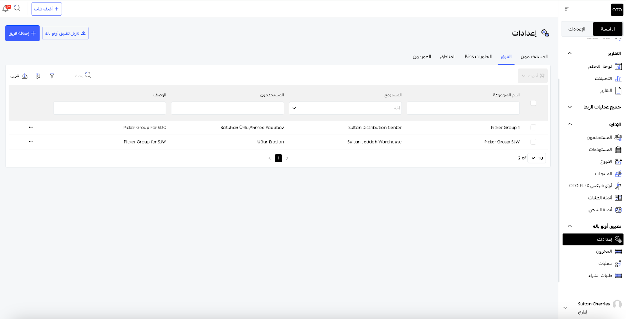
Task: Open the أدوات tools dropdown
Action: (x=533, y=76)
